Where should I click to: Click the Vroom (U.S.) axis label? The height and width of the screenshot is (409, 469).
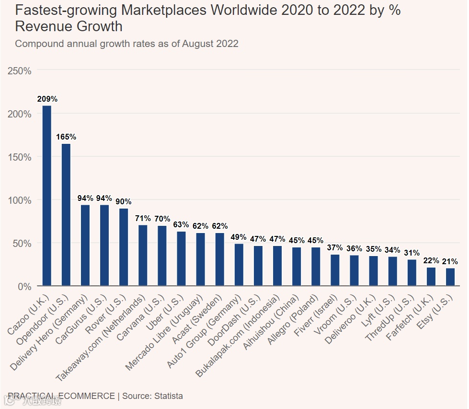(335, 315)
